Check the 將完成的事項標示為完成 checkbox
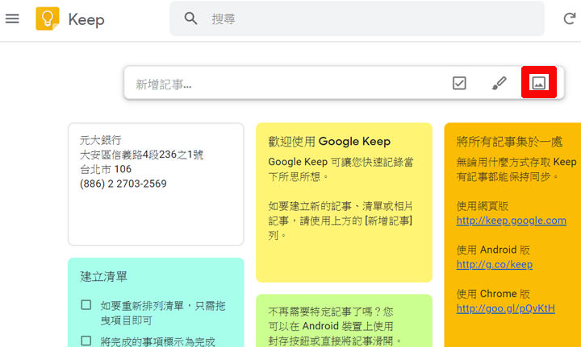 86,341
